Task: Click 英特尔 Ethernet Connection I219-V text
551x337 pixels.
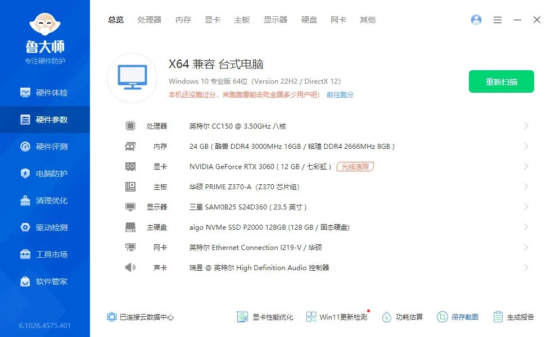Action: pos(245,248)
